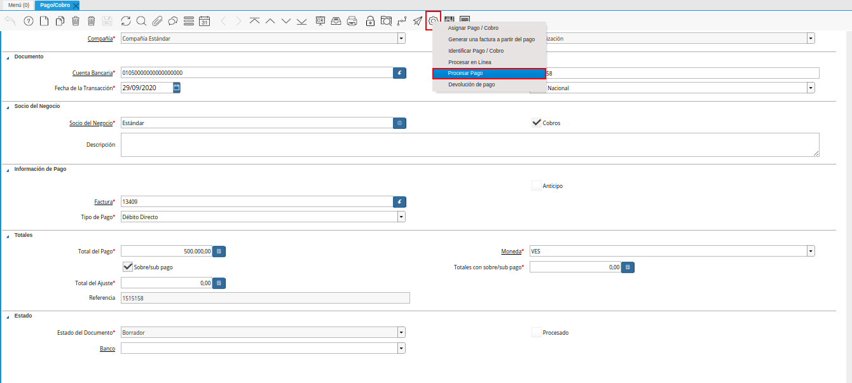
Task: Click into the Descripción text area
Action: coord(469,145)
